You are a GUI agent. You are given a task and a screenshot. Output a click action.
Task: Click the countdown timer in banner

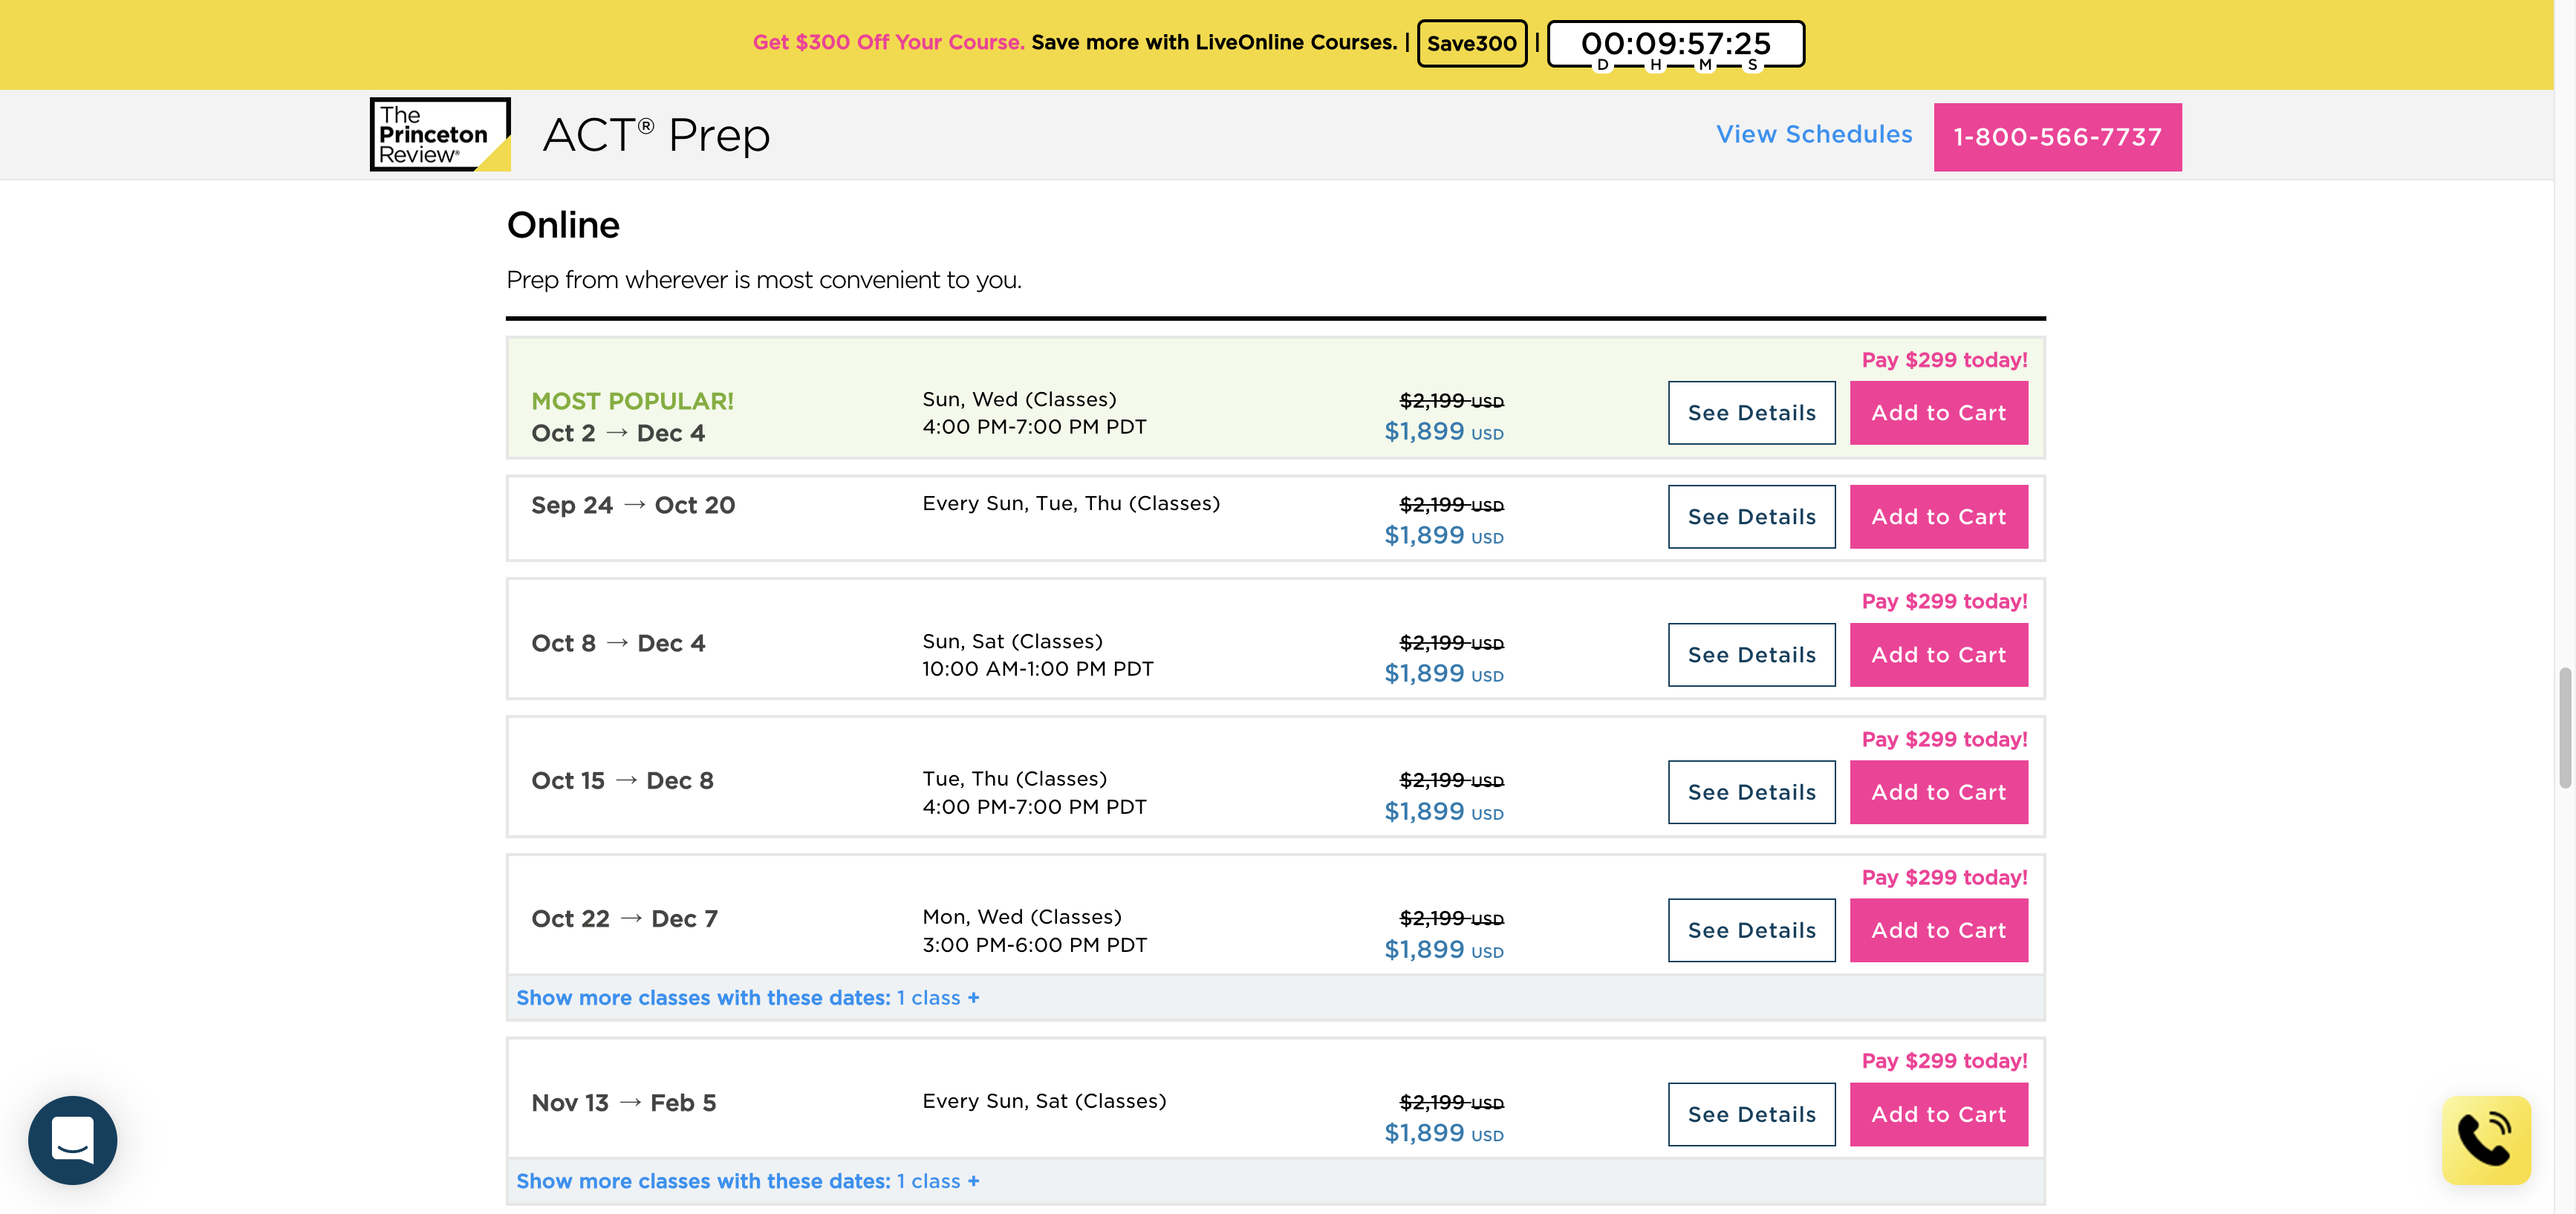(1675, 44)
